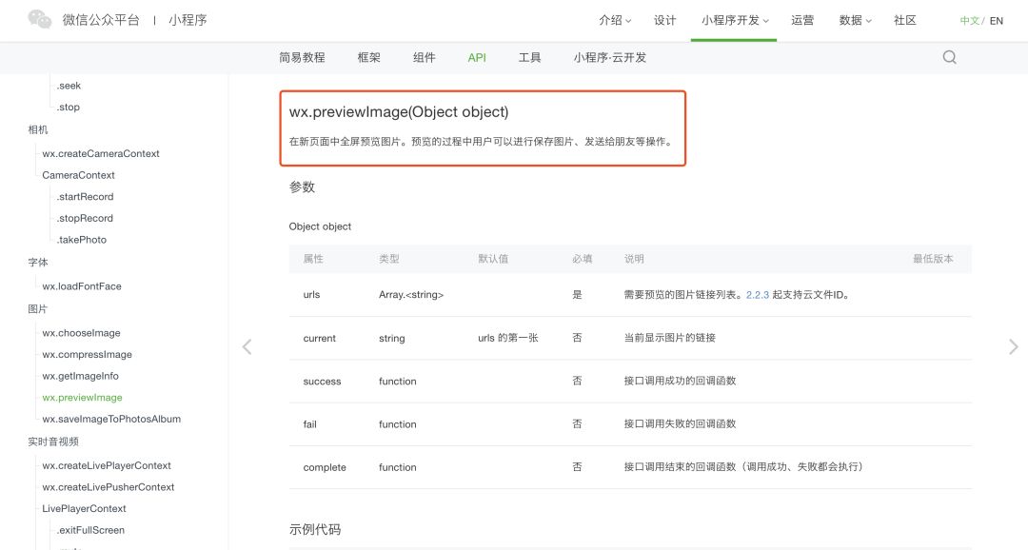The height and width of the screenshot is (550, 1028).
Task: Open the 设计 menu item
Action: tap(664, 20)
